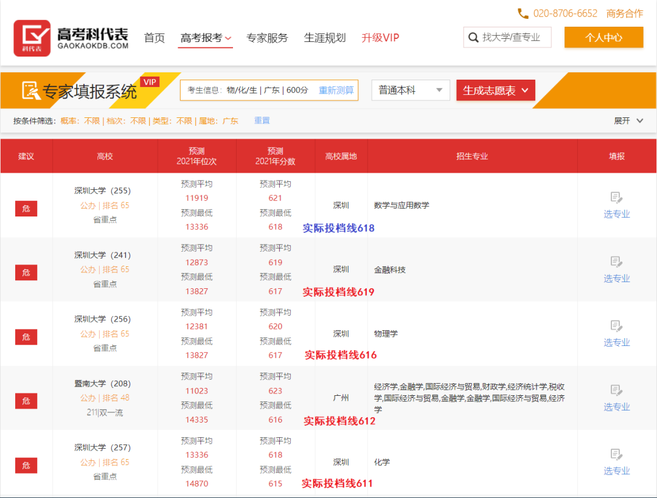The width and height of the screenshot is (657, 498).
Task: Click 选专业 for 暨南大学 row
Action: coord(617,407)
